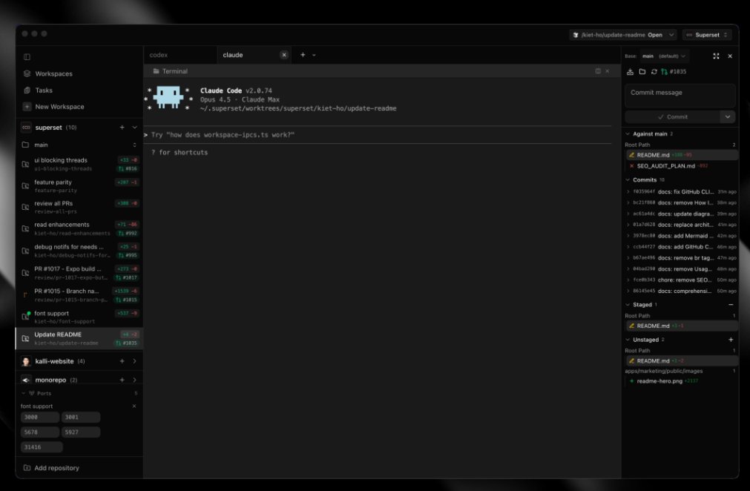Viewport: 750px width, 491px height.
Task: Open port 3001
Action: pos(81,417)
